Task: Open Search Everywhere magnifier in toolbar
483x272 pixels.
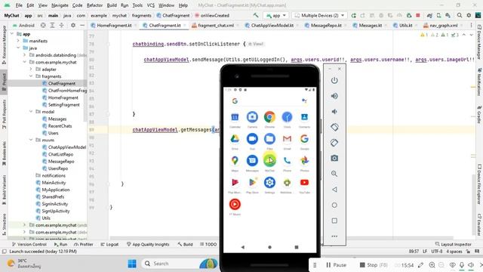Action: point(460,15)
